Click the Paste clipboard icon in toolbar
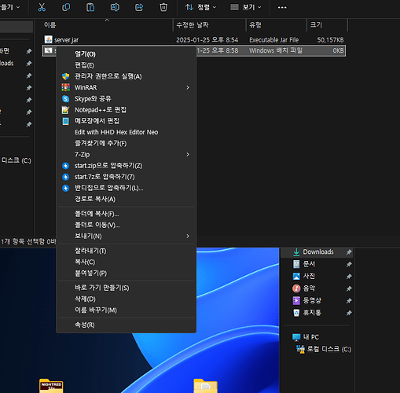Viewport: 400px width, 393px height. 90,7
